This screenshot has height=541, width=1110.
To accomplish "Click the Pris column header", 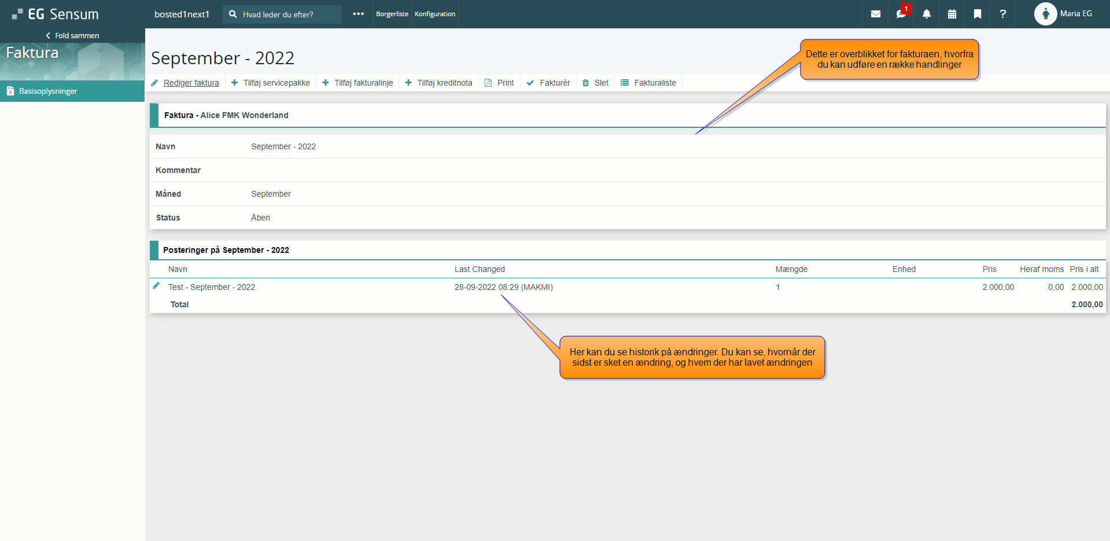I will coord(989,269).
